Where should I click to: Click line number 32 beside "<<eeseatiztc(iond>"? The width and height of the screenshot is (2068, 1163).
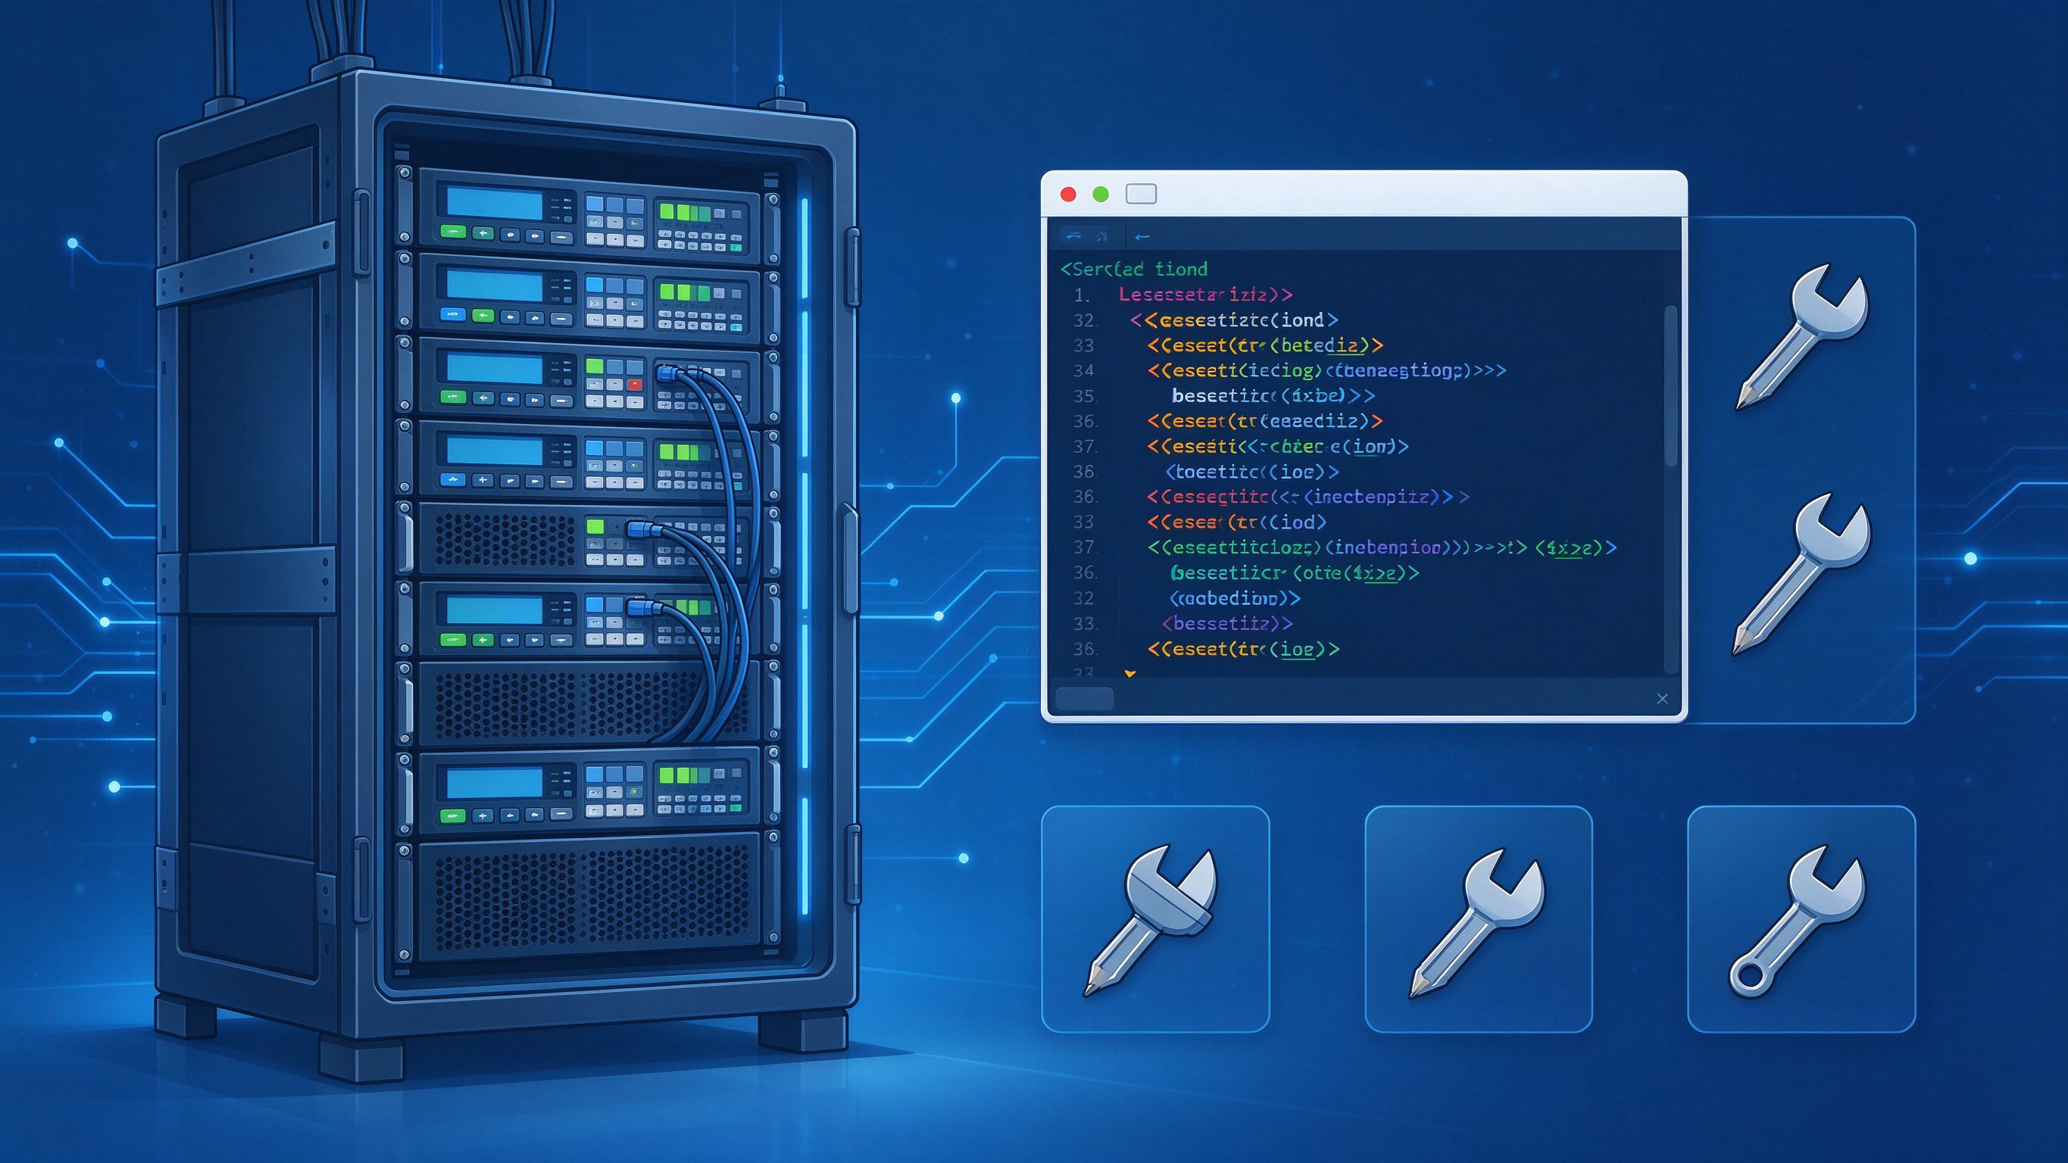pyautogui.click(x=1085, y=320)
